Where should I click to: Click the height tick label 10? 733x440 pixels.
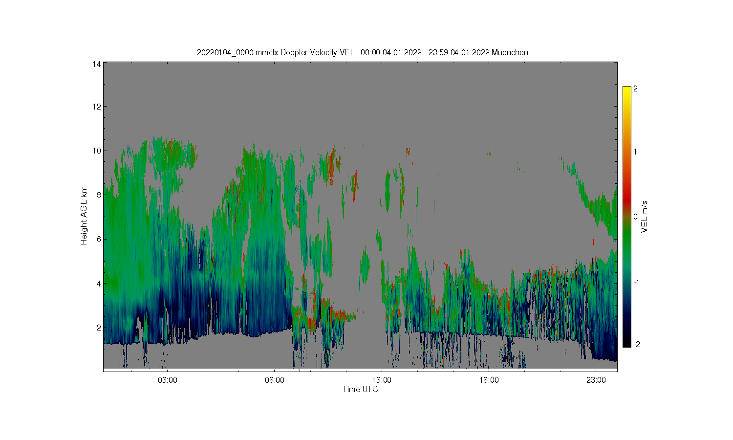97,151
